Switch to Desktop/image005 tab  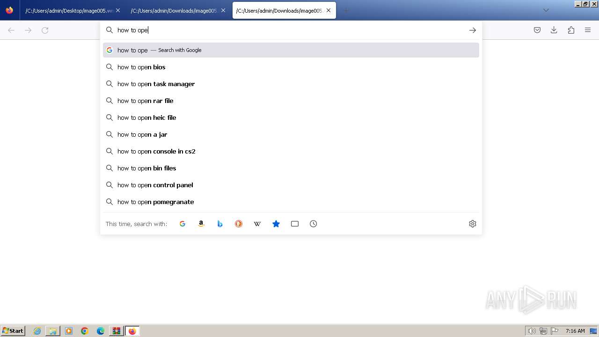[73, 10]
